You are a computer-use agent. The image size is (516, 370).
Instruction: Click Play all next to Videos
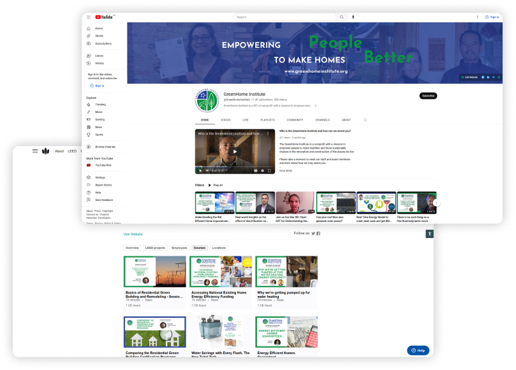216,186
